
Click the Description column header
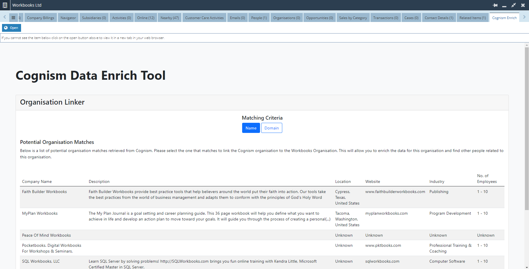coord(99,181)
